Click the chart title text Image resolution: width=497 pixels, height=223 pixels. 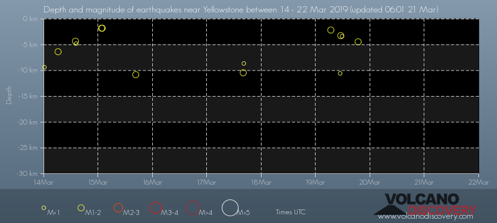[241, 10]
